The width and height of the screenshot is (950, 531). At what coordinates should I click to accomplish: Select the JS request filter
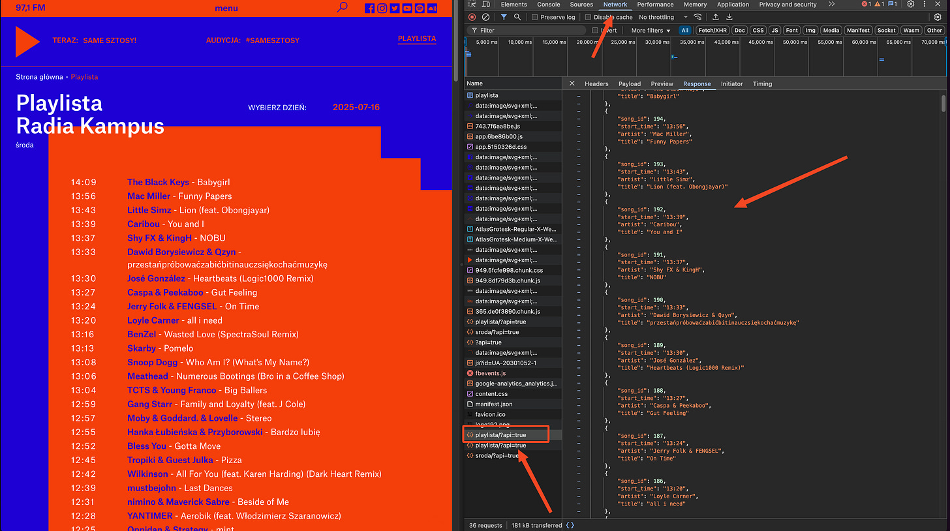[774, 30]
